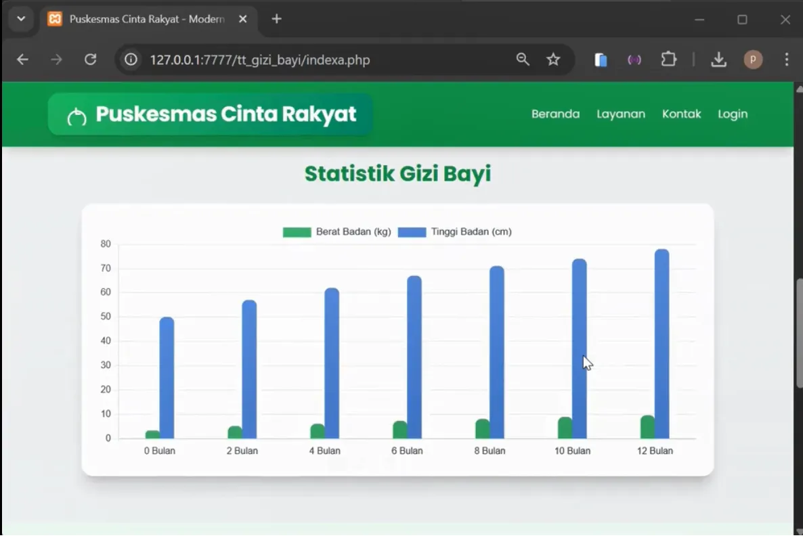Click the purple broadcast extension icon
Viewport: 803px width, 540px height.
point(634,60)
